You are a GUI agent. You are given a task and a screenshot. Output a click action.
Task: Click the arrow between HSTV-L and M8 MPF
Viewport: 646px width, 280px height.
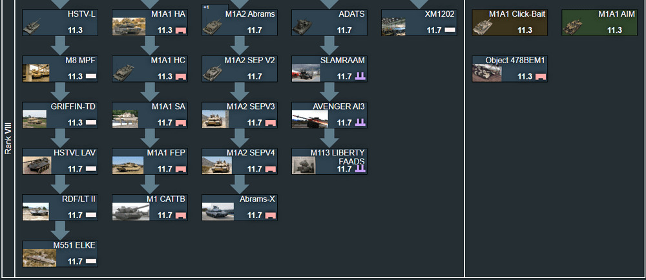[61, 46]
